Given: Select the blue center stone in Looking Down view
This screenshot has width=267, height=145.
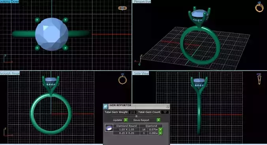Looking at the screenshot, I should (52, 34).
